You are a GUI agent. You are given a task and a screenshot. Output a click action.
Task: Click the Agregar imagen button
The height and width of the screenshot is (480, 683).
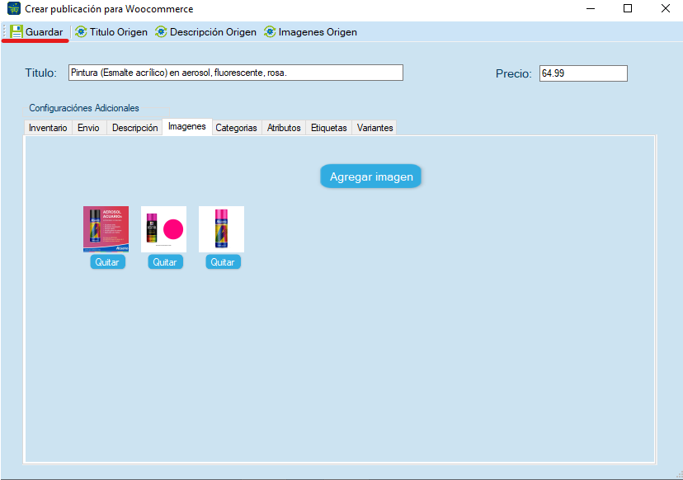point(370,176)
